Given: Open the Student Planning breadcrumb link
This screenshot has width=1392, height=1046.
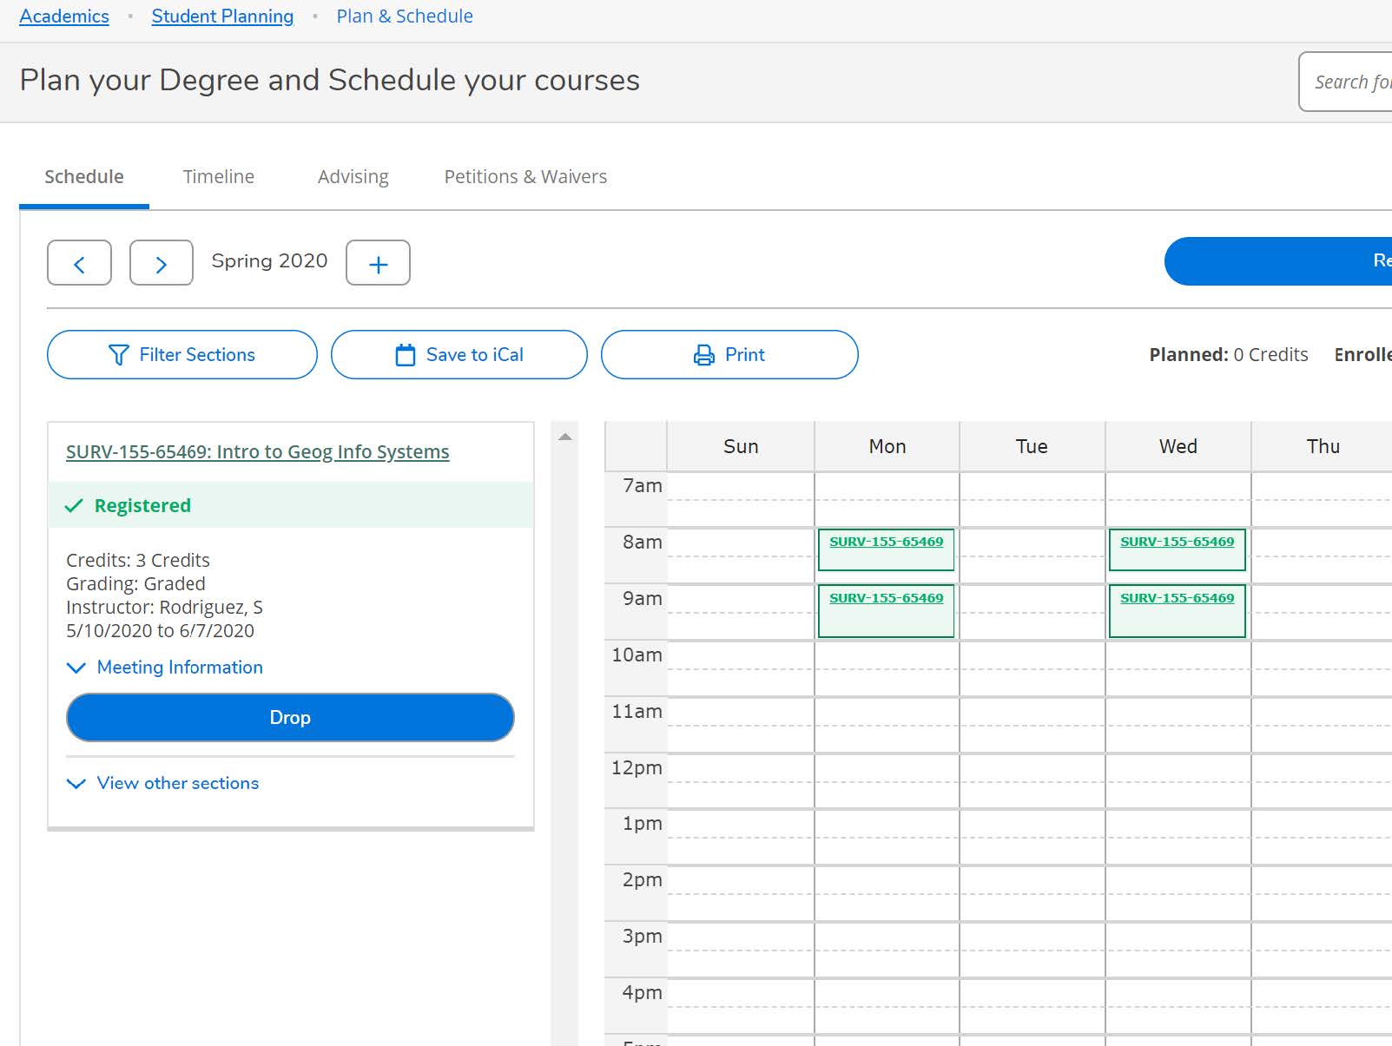Looking at the screenshot, I should coord(222,16).
